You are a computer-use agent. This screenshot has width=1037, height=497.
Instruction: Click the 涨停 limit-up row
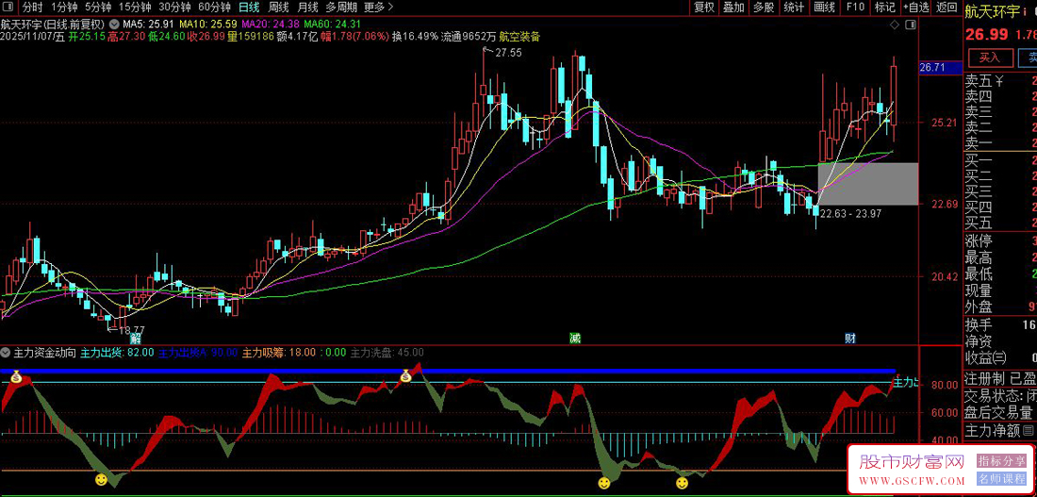[x=1000, y=240]
